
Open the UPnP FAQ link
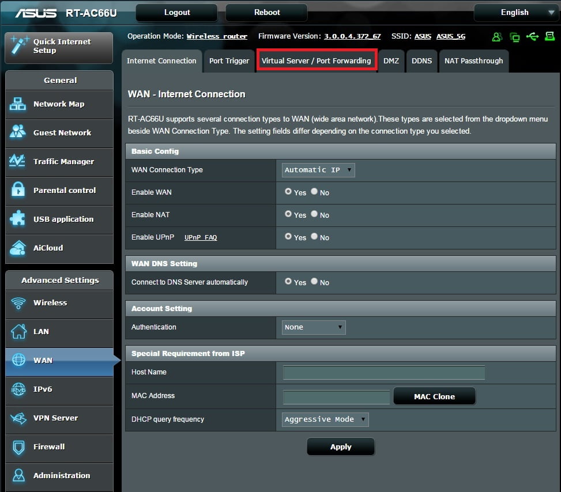coord(201,237)
